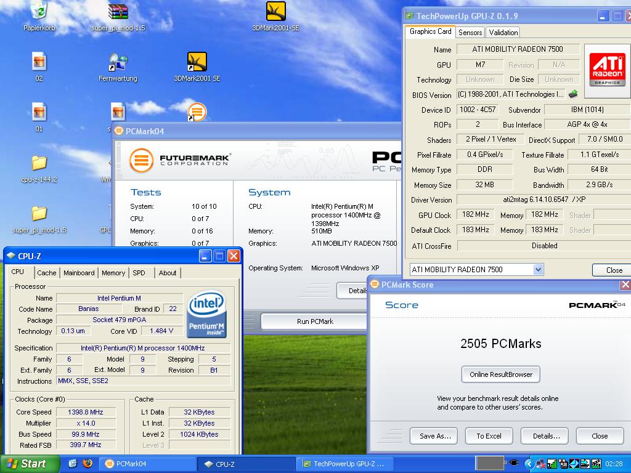Click the CPU-Z title bar icon

[11, 256]
